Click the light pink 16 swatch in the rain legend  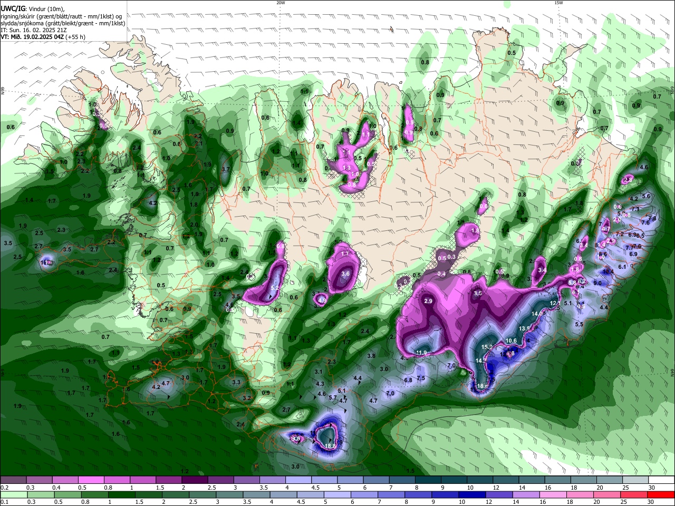pos(554,495)
